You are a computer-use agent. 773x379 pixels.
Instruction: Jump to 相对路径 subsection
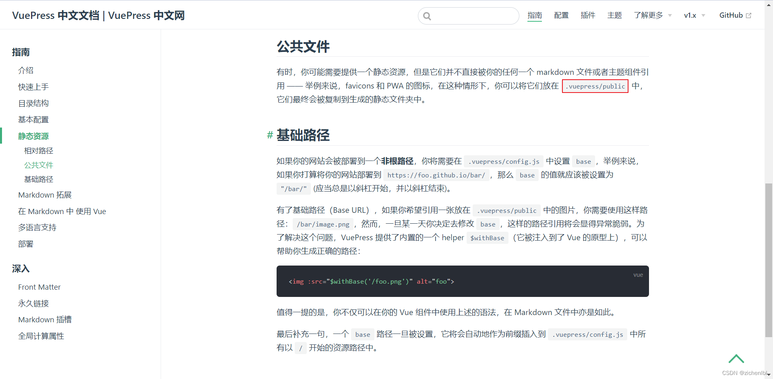tap(39, 151)
